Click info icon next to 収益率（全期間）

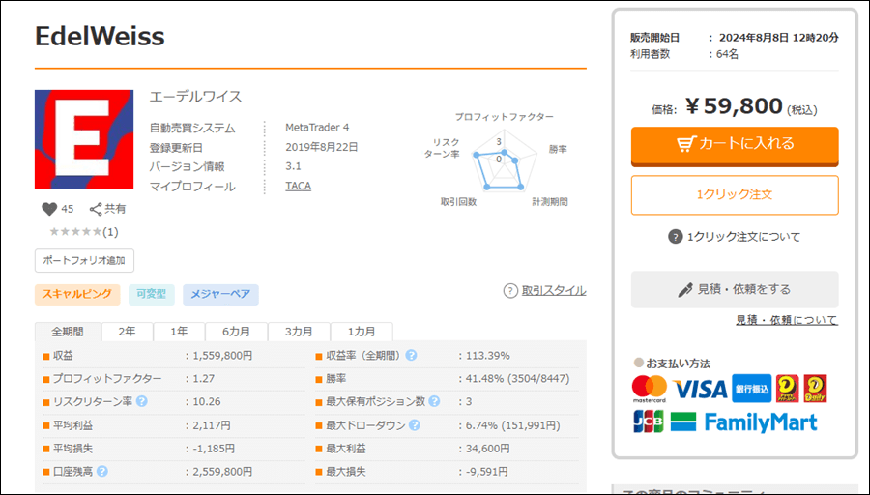(411, 356)
